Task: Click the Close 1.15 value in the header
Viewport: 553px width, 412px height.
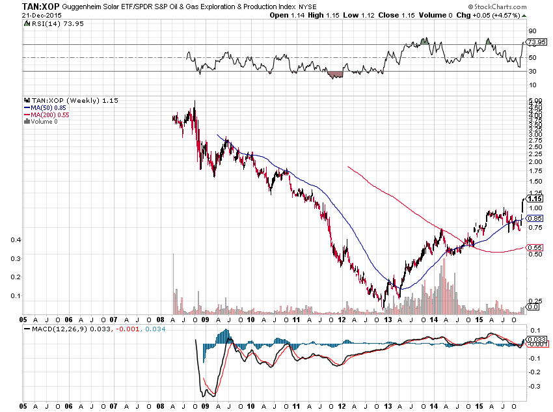Action: click(396, 15)
